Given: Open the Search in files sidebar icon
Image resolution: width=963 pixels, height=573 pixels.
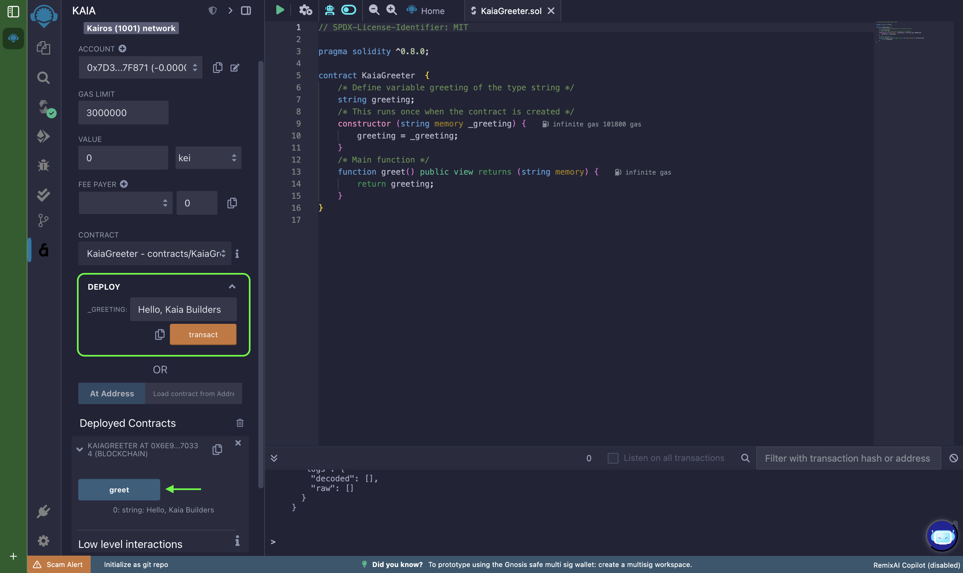Looking at the screenshot, I should point(43,78).
